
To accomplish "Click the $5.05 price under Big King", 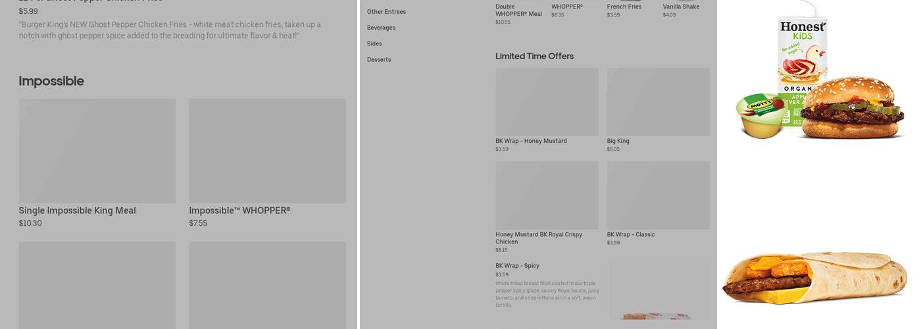I will click(x=613, y=149).
